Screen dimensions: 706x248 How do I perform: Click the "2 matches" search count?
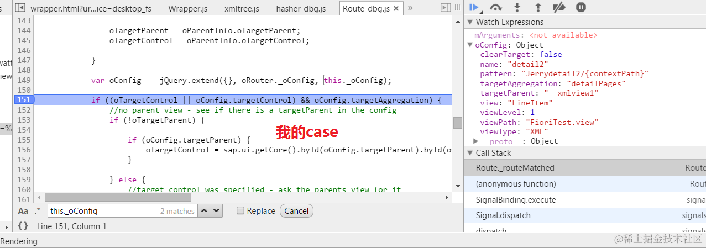(x=177, y=211)
